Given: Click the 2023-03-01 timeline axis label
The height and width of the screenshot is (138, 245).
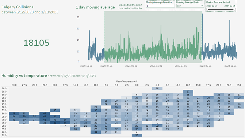Looking at the screenshot, I should 205,66.
